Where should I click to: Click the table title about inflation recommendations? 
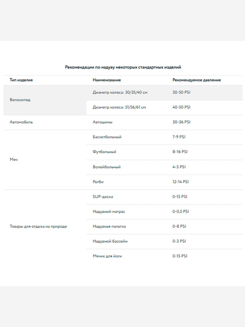pos(123,67)
